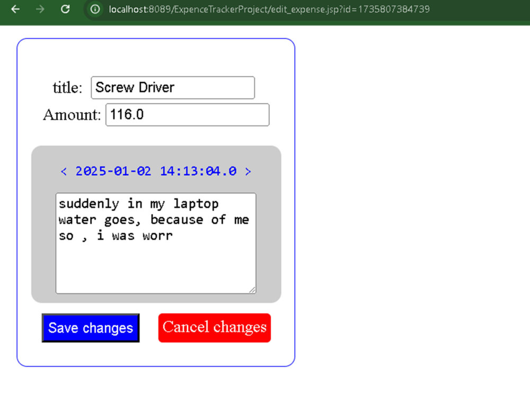Go back to the previous page
This screenshot has width=530, height=397.
[15, 9]
